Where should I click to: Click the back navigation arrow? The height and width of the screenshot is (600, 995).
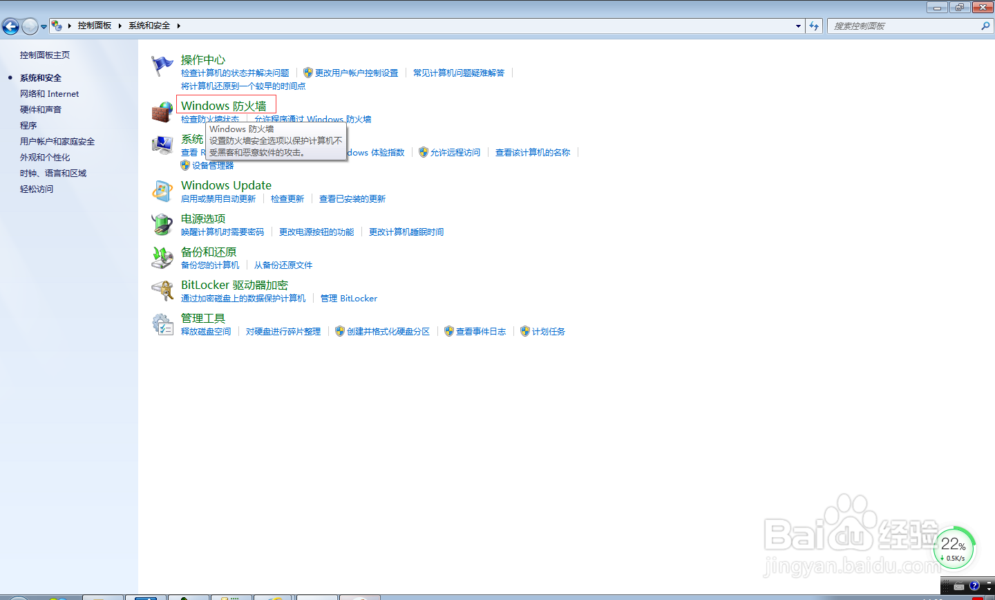pyautogui.click(x=11, y=26)
